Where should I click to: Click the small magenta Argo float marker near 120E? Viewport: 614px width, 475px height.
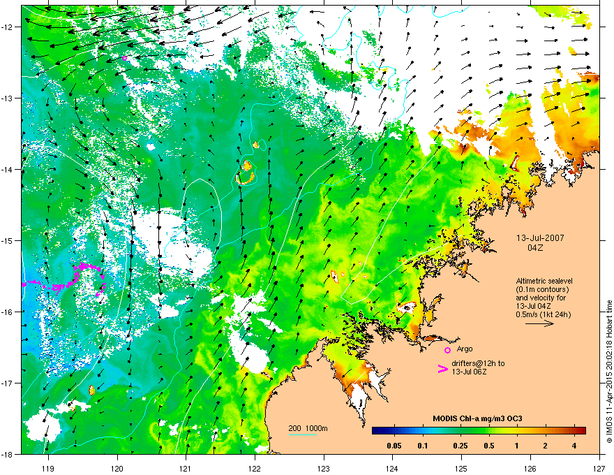pos(124,58)
